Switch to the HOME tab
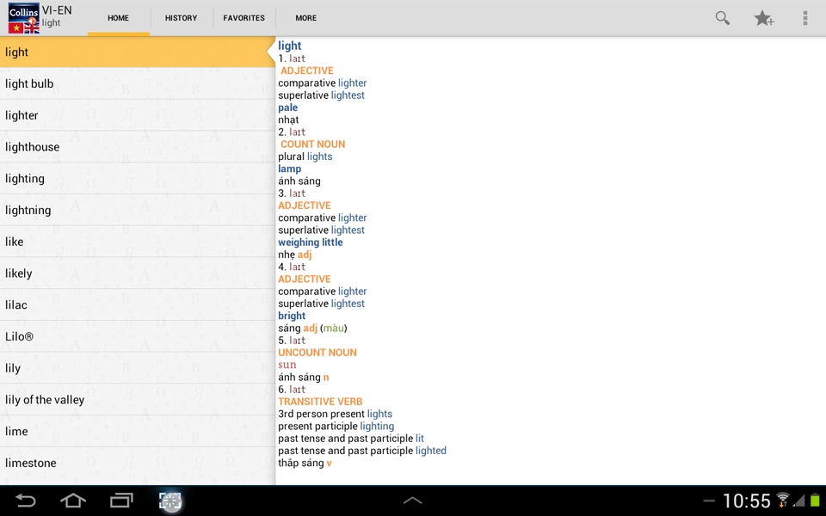 [x=119, y=18]
